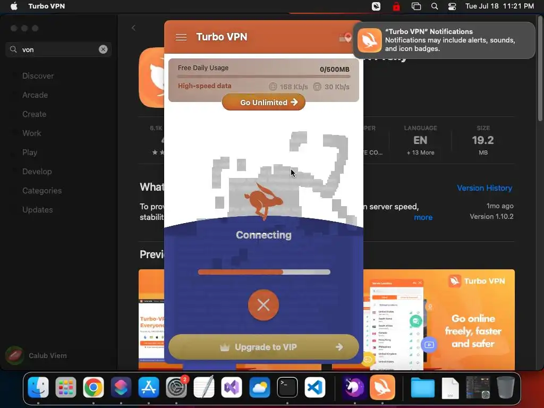The width and height of the screenshot is (544, 408).
Task: Open the Turbo VPN notification banner
Action: pos(444,40)
